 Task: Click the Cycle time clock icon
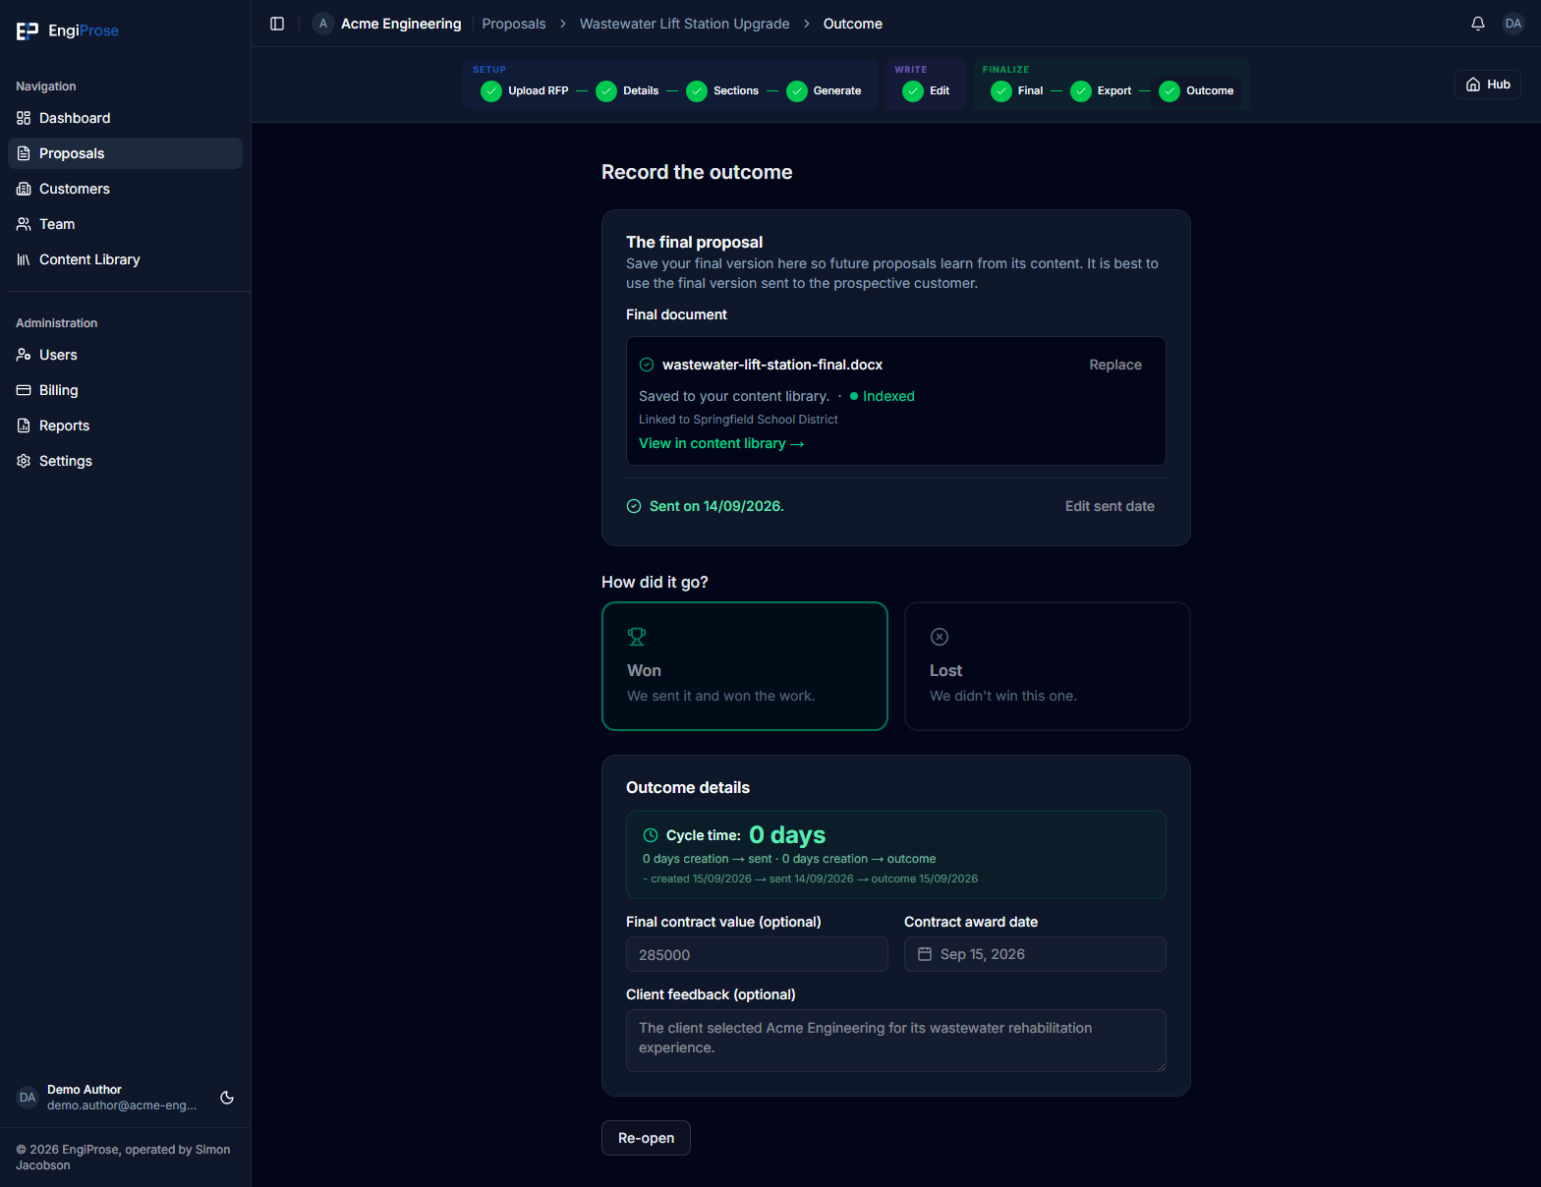click(651, 835)
